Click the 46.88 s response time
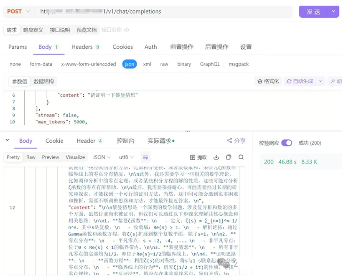Screen dimensions: 346x279 (287, 162)
